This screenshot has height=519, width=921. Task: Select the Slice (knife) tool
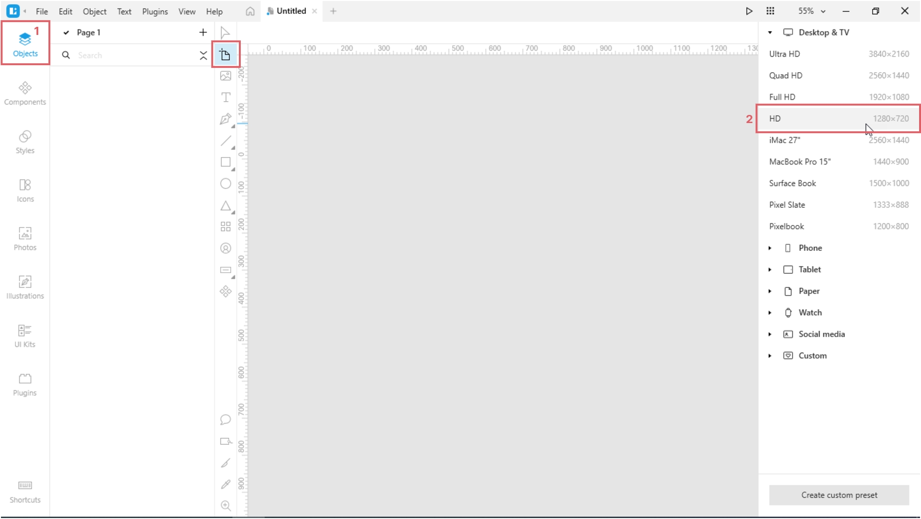[x=225, y=463]
